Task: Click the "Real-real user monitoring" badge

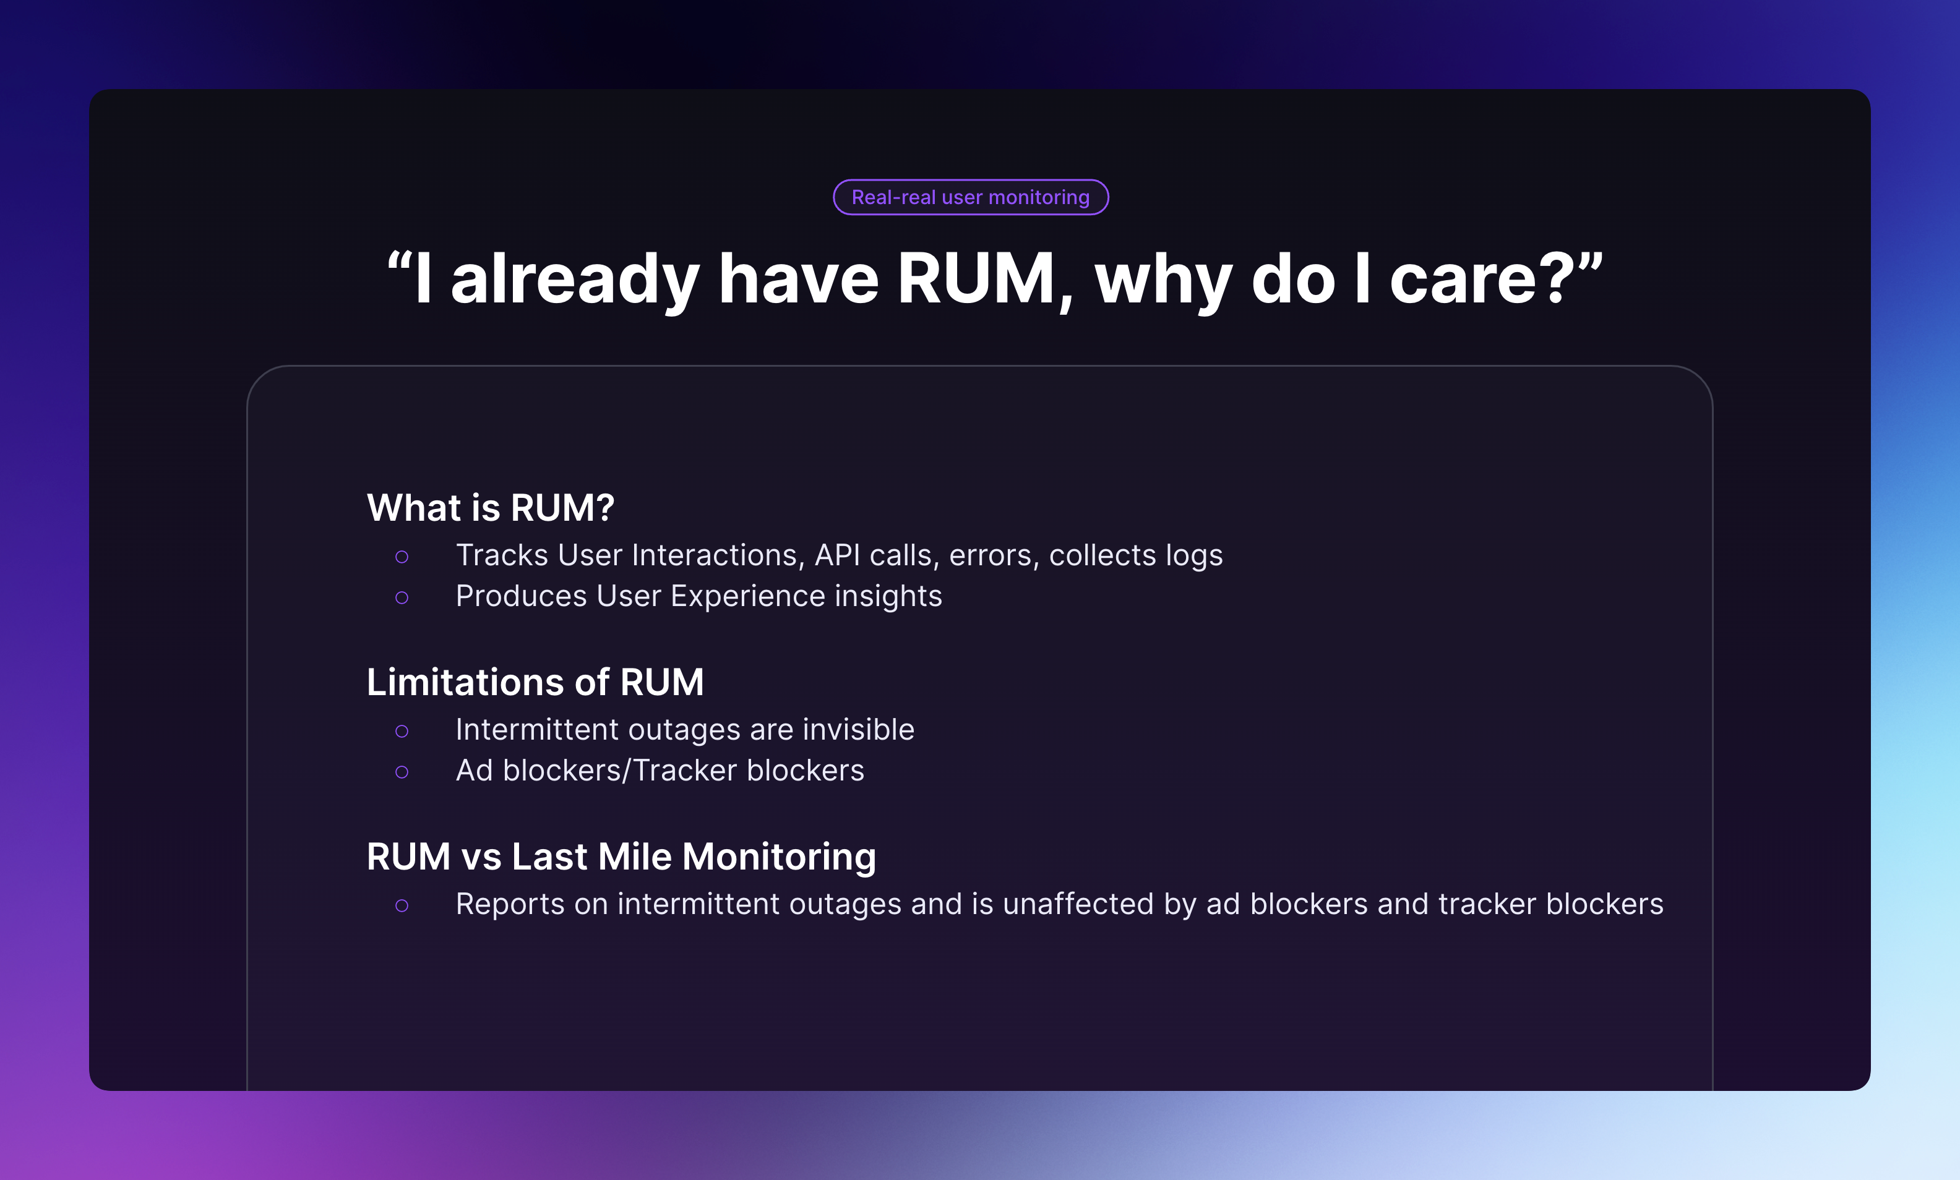Action: (x=969, y=197)
